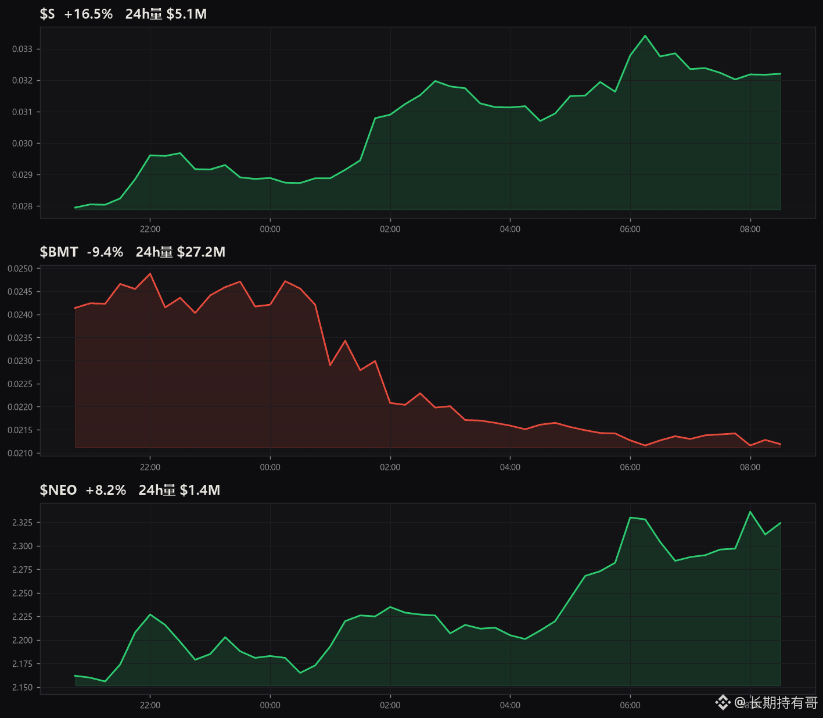The image size is (823, 718).
Task: Click the $BMT ticker title
Action: tap(59, 252)
